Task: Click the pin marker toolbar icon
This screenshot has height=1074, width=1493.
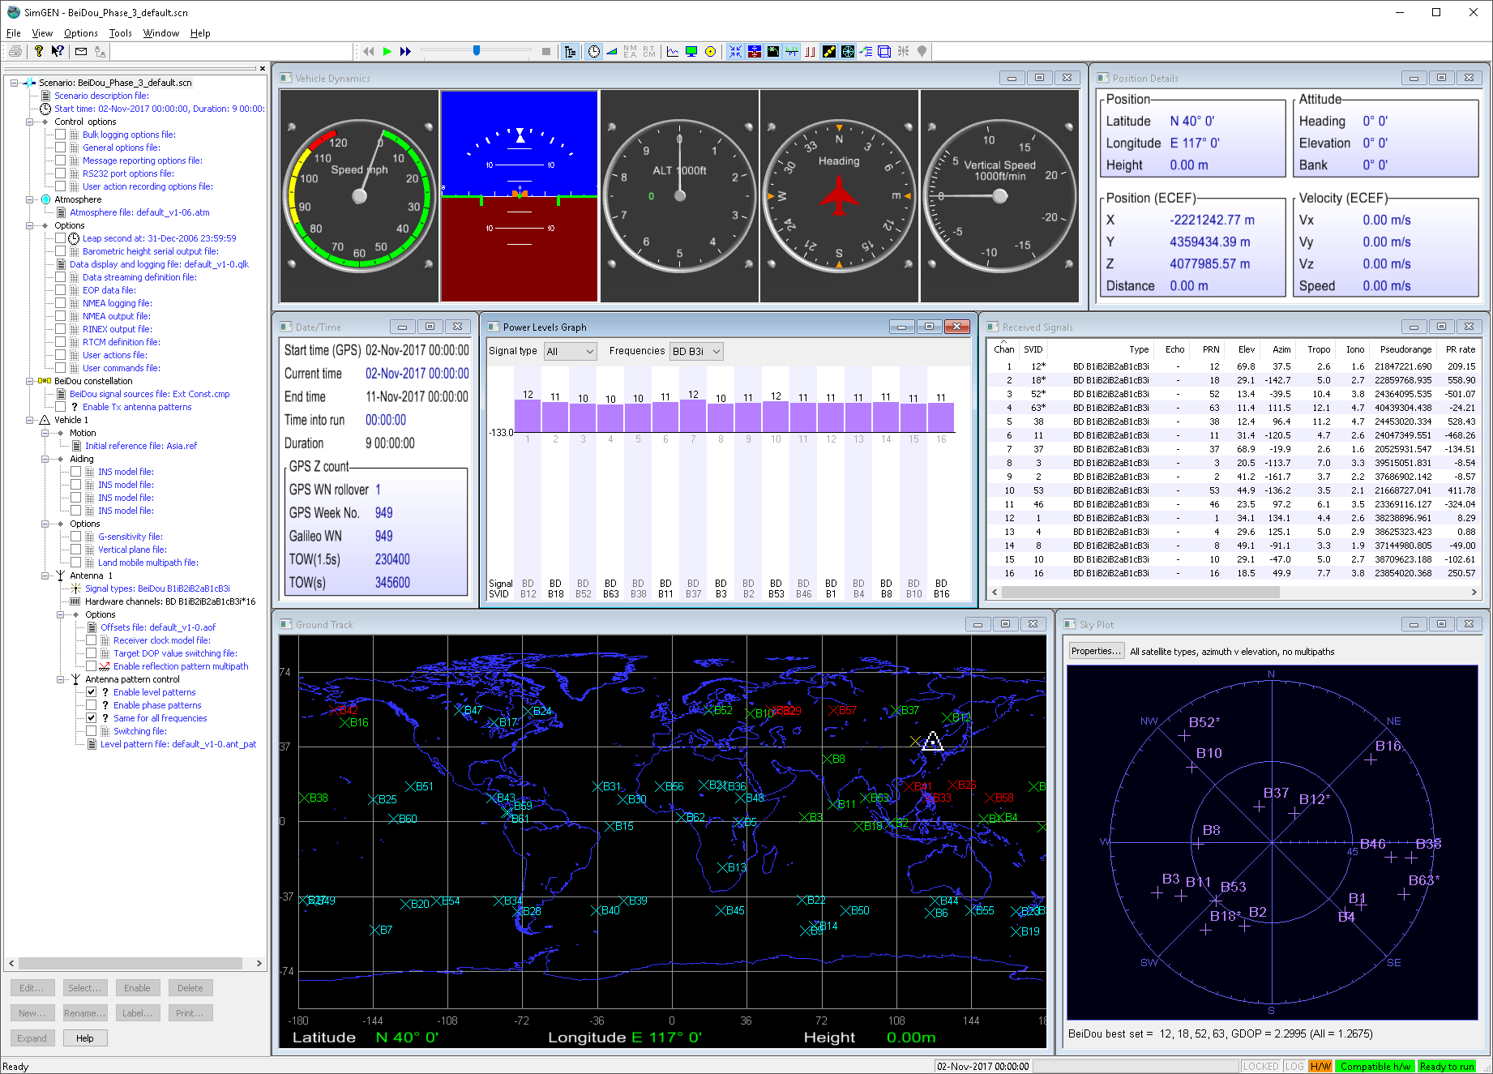Action: (x=922, y=51)
